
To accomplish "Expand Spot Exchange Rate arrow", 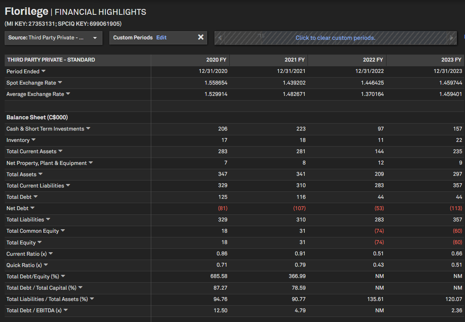I will click(x=60, y=82).
